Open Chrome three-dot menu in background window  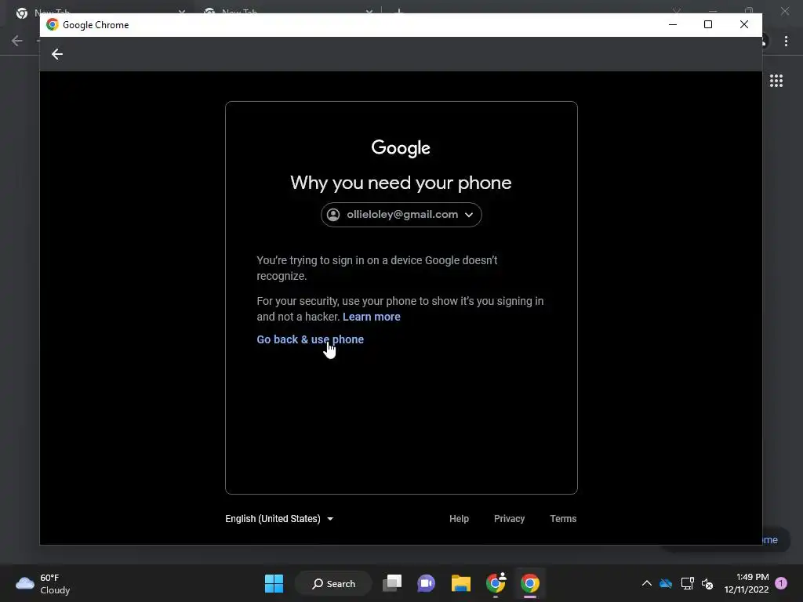pyautogui.click(x=786, y=41)
